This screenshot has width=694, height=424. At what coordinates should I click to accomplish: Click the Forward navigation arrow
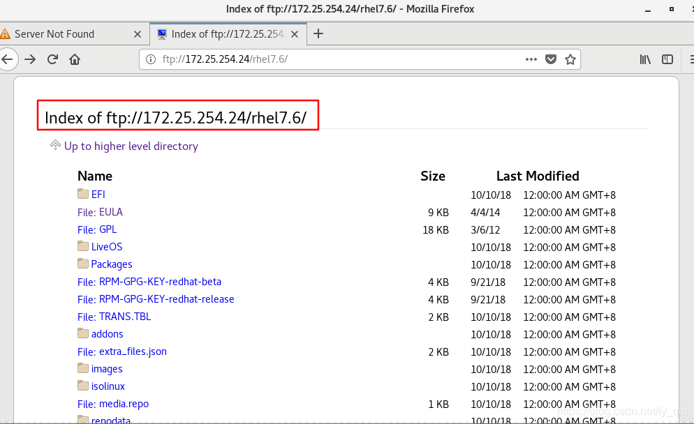click(30, 59)
